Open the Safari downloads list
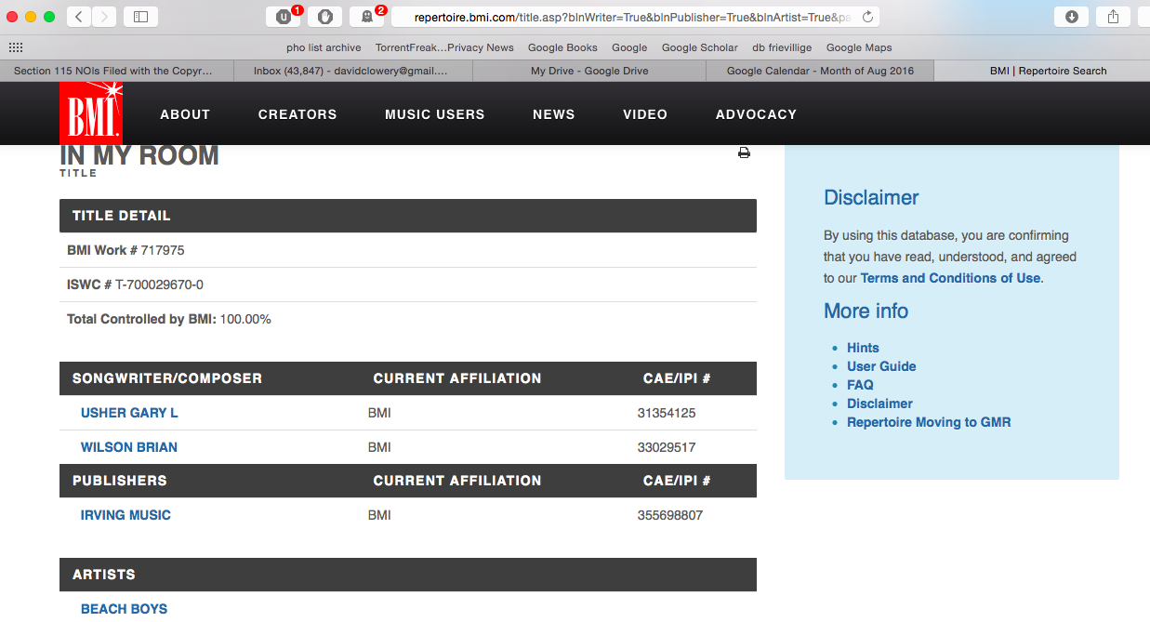1150x622 pixels. coord(1071,17)
